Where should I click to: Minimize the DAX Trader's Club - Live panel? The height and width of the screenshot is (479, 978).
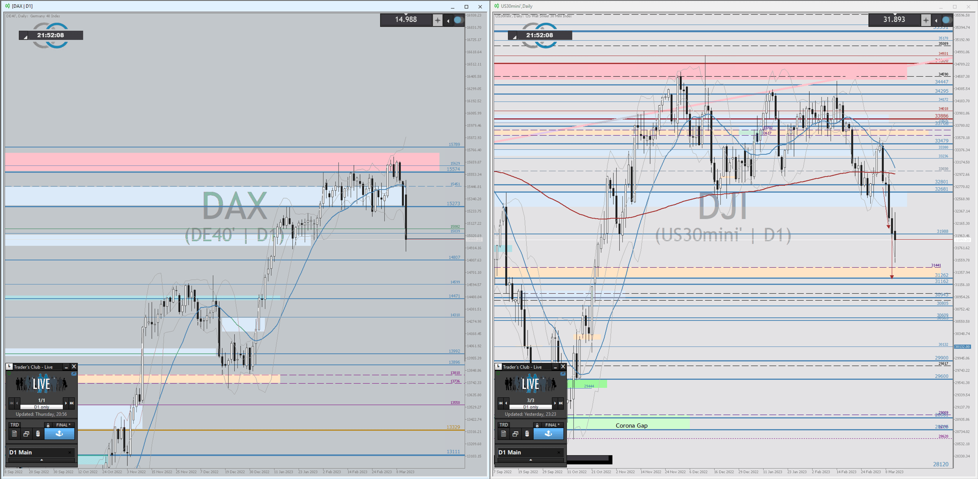66,367
